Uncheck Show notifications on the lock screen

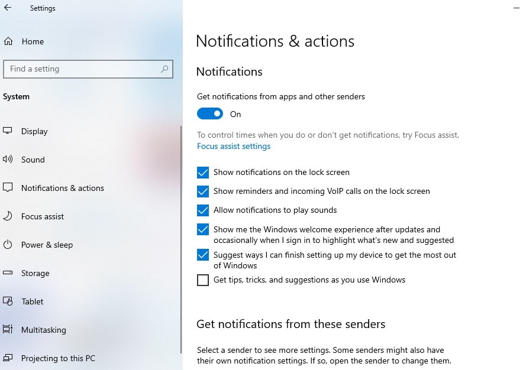click(202, 172)
